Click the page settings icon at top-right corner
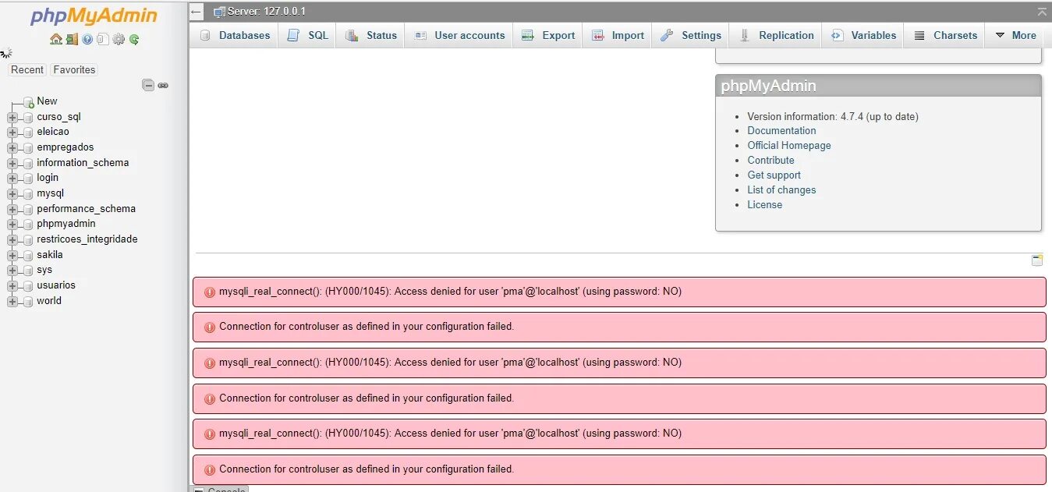 [x=1042, y=12]
